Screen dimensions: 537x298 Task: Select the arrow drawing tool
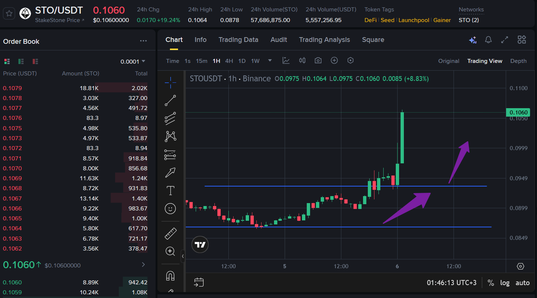pos(170,172)
